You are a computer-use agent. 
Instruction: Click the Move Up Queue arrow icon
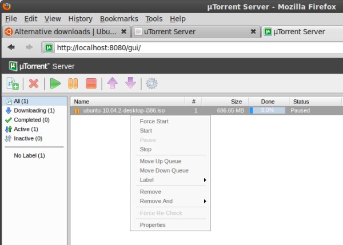tap(113, 83)
